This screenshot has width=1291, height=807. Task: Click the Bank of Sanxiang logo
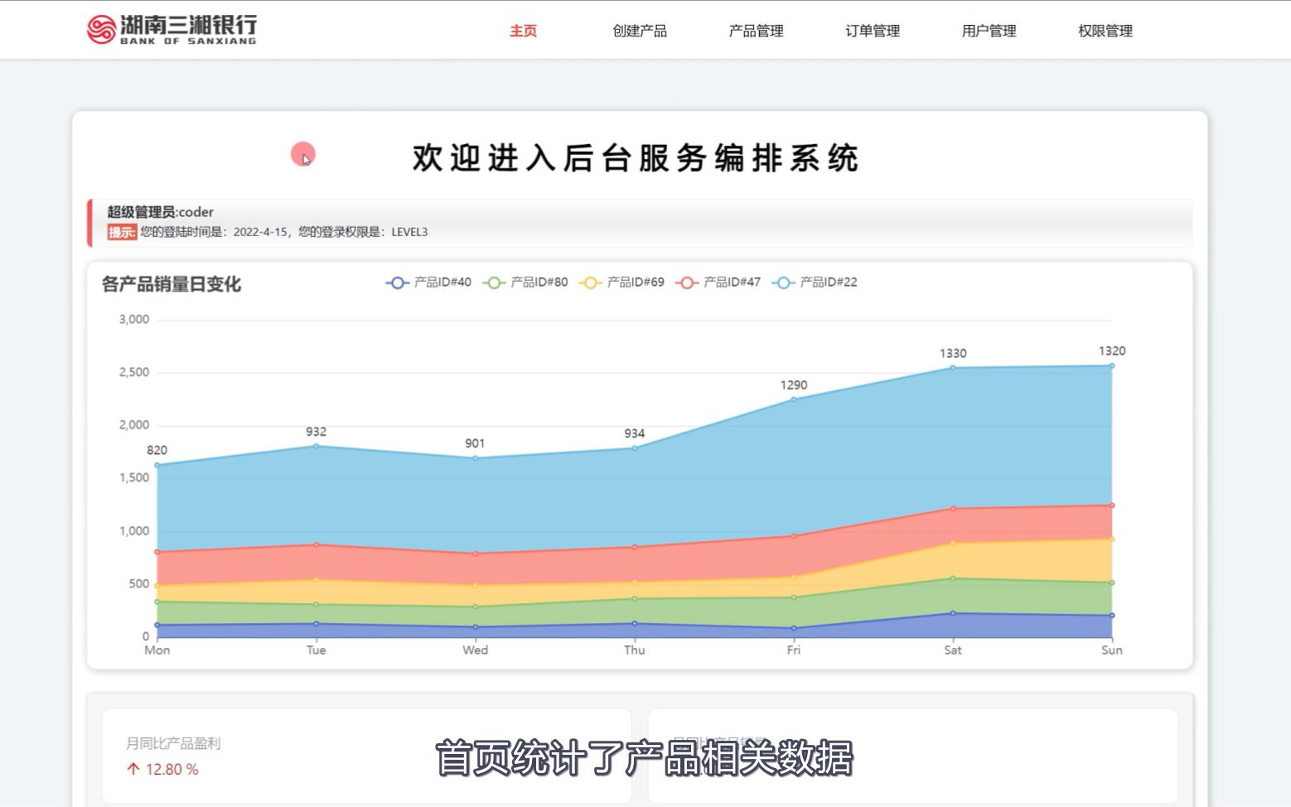click(172, 29)
